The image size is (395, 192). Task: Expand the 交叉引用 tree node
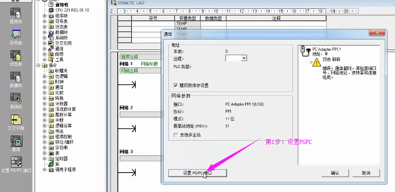tap(44, 43)
